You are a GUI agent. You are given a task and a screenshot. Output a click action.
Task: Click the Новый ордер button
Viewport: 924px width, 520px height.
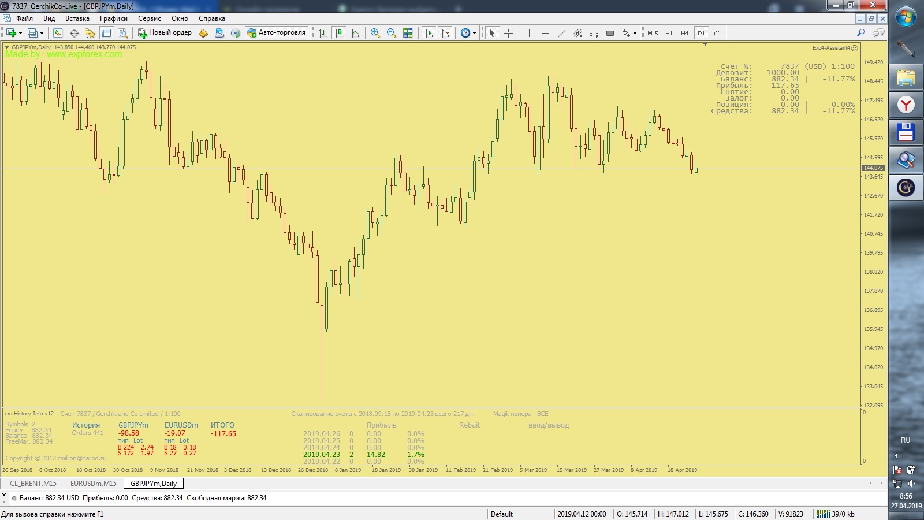[165, 33]
